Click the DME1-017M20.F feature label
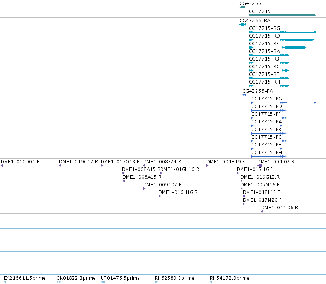 coord(262,200)
